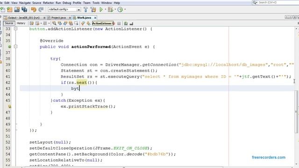Click the override glyph beside actionPerformed
The width and height of the screenshot is (299, 168).
9,47
